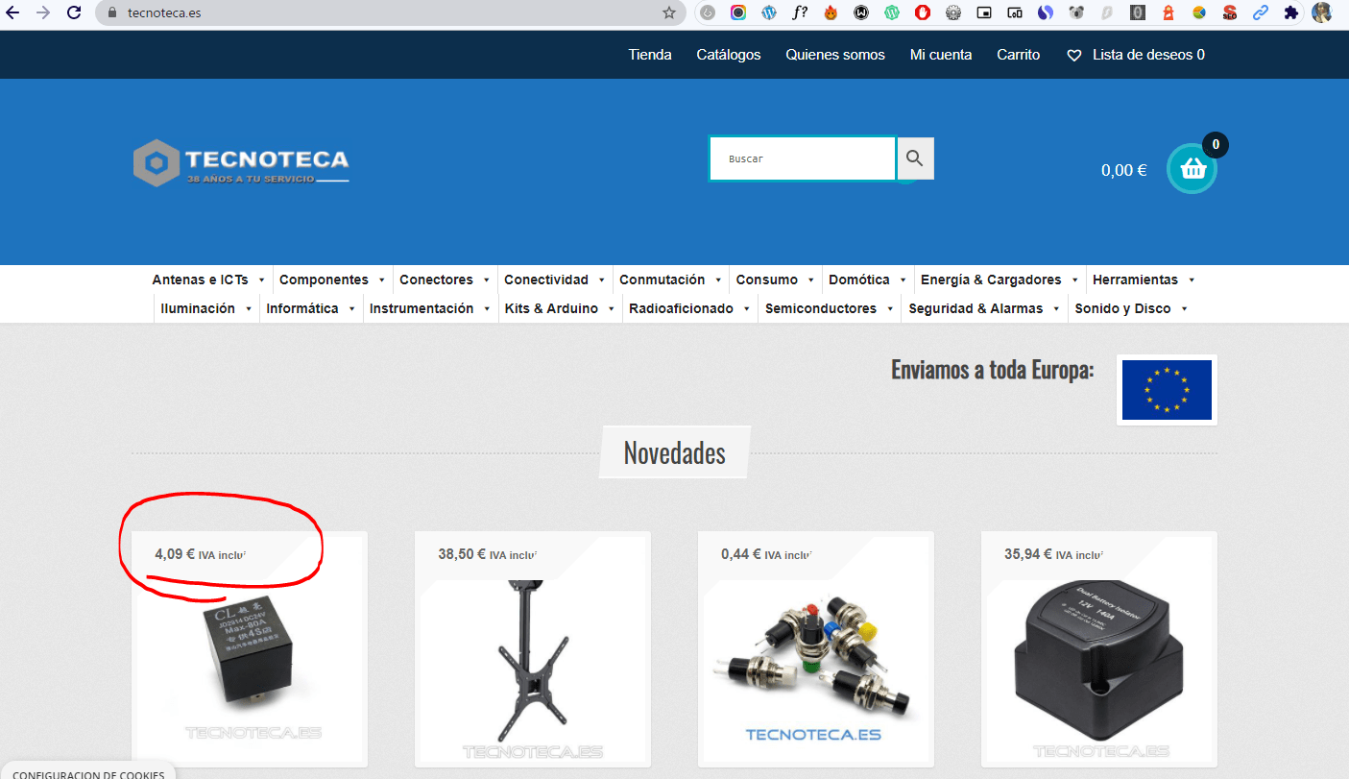Expand the Conectores category menu

click(445, 280)
